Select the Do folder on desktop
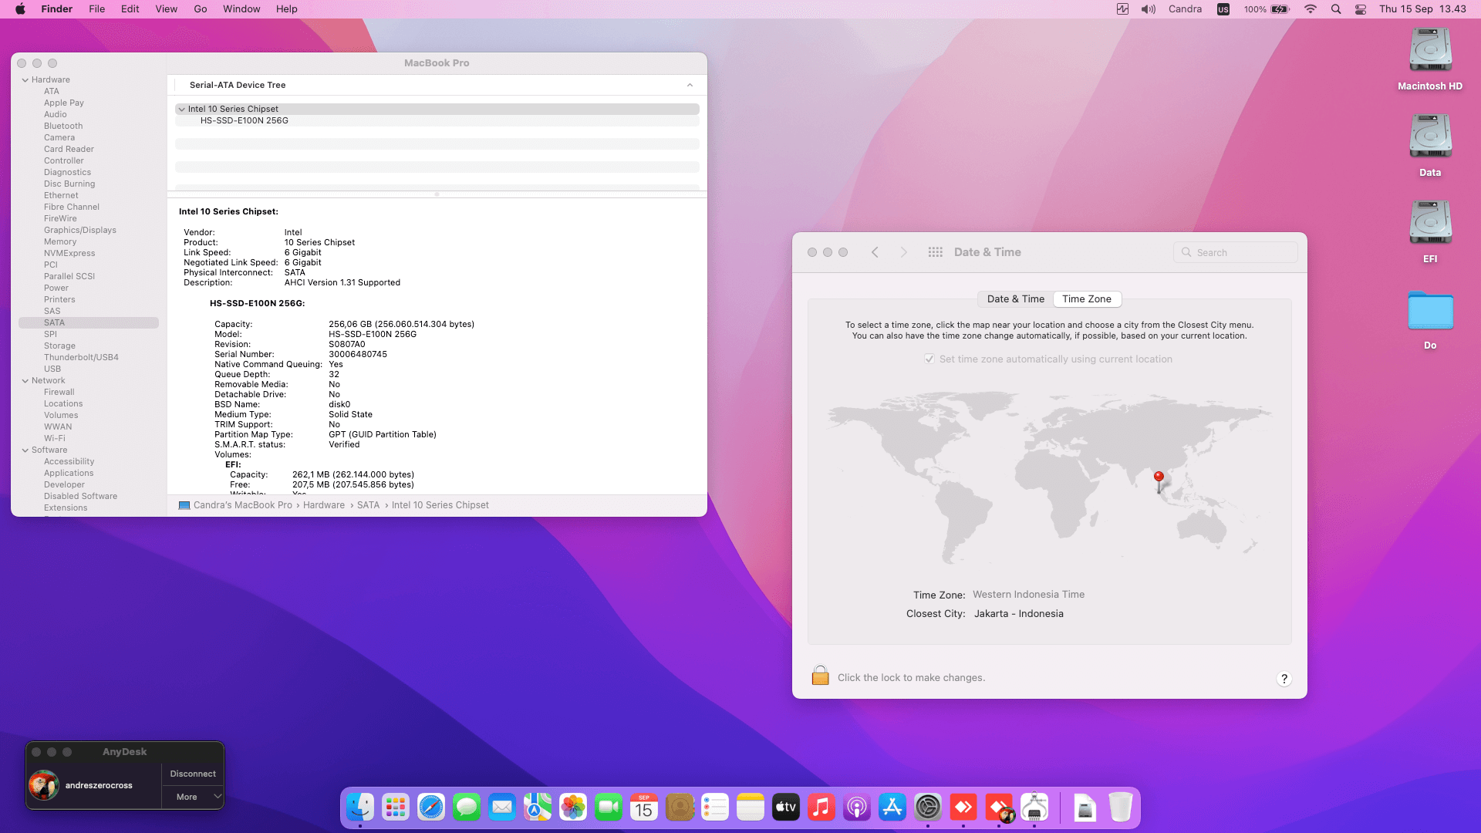Screen dimensions: 1481x833 tap(1430, 311)
